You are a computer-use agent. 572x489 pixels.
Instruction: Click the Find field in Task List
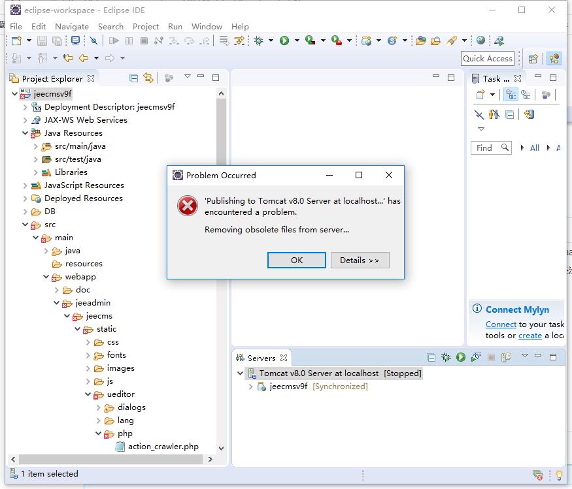[491, 148]
